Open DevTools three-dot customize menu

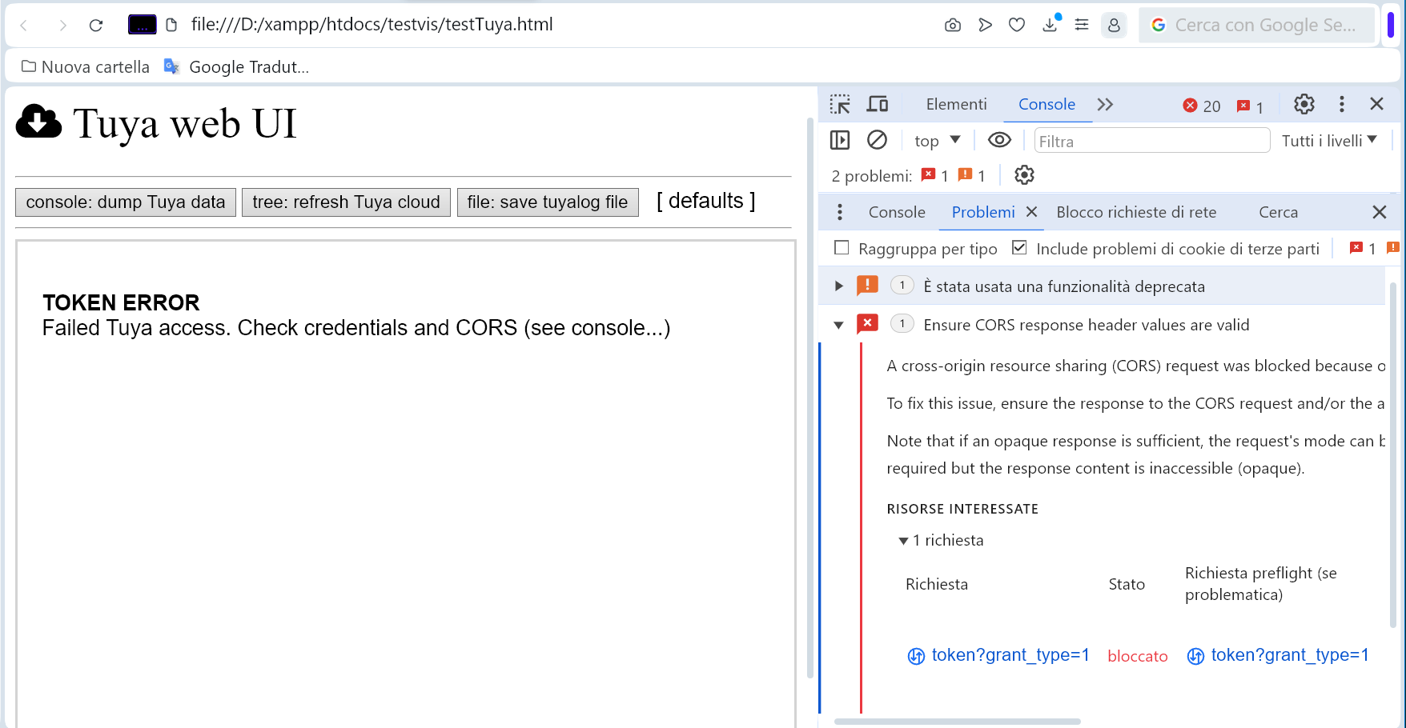tap(1342, 104)
